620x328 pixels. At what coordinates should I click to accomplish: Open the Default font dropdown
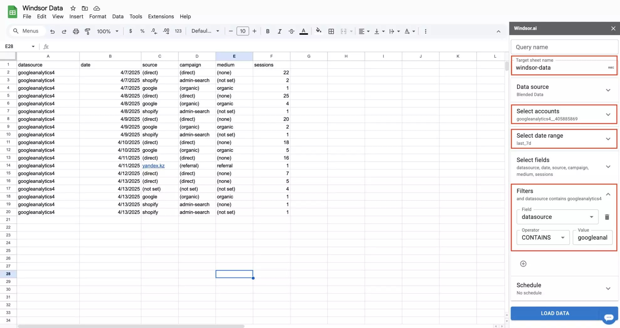coord(205,31)
